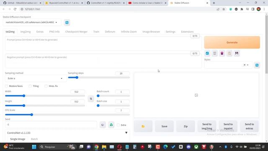Refresh the Stable Diffusion checkpoint list
Viewport: 268px width, 151px height.
67,23
